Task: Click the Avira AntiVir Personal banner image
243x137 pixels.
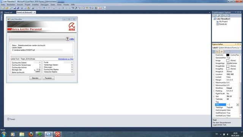Action: pos(42,27)
